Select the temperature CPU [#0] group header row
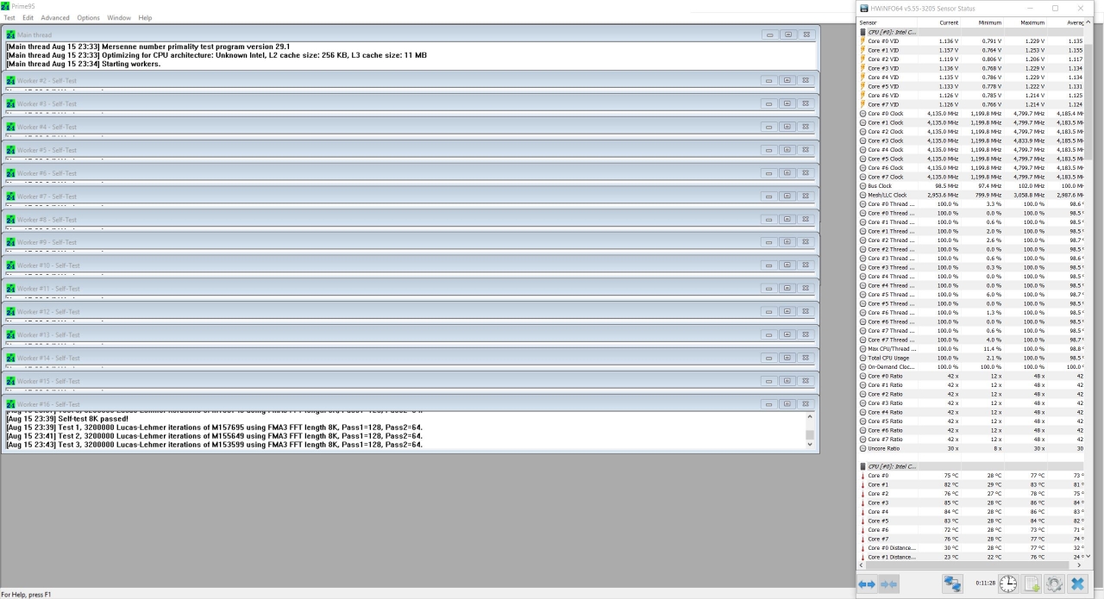1104x599 pixels. (892, 466)
